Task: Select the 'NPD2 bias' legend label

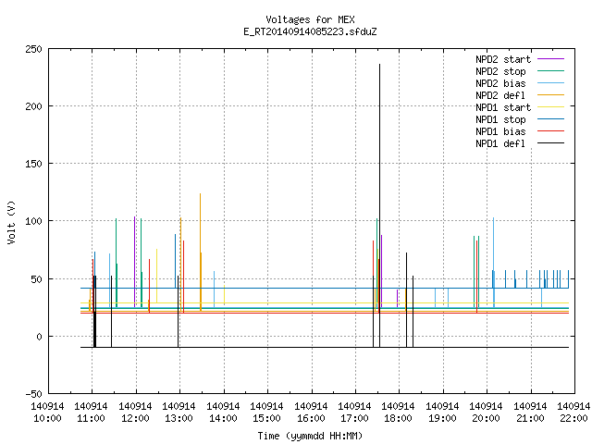Action: coord(500,83)
